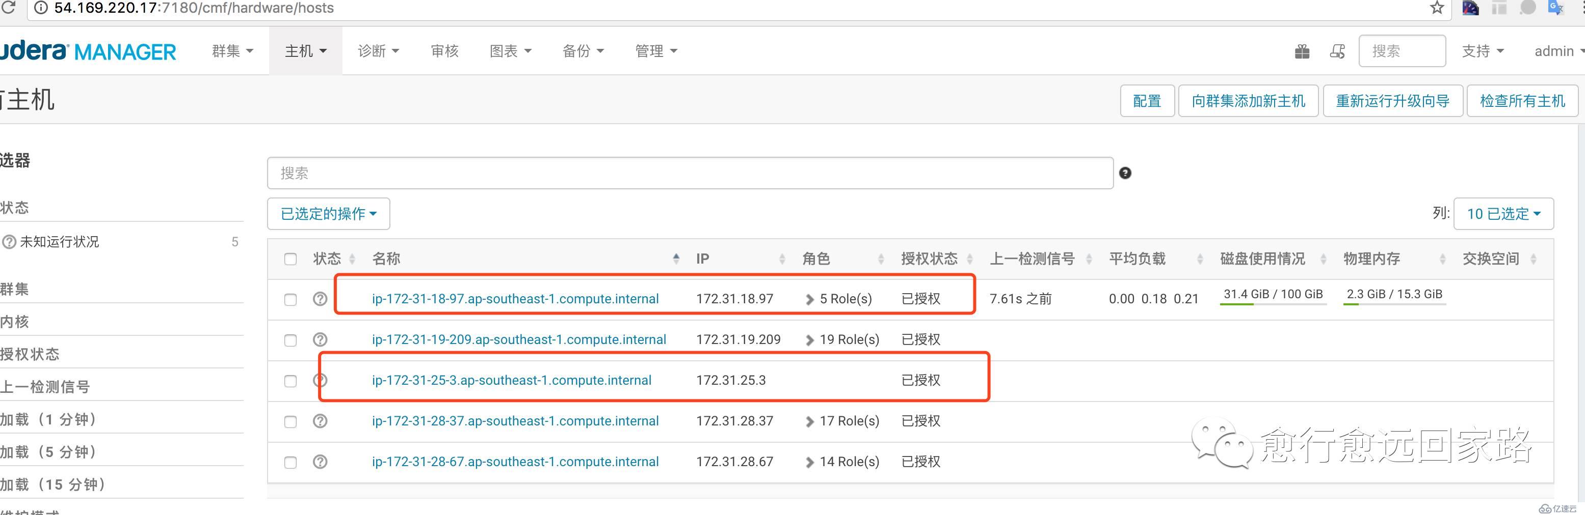
Task: Click status icon of host 172.31.28.37
Action: [320, 421]
